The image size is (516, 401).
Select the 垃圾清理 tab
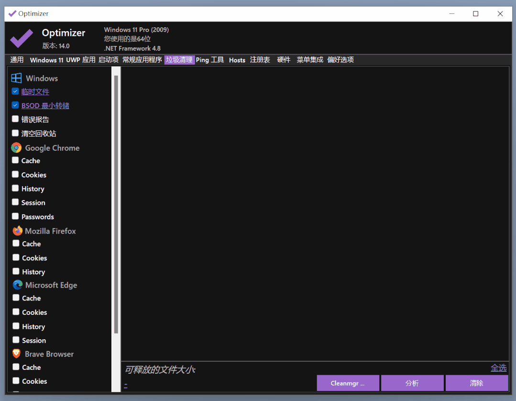tap(179, 60)
